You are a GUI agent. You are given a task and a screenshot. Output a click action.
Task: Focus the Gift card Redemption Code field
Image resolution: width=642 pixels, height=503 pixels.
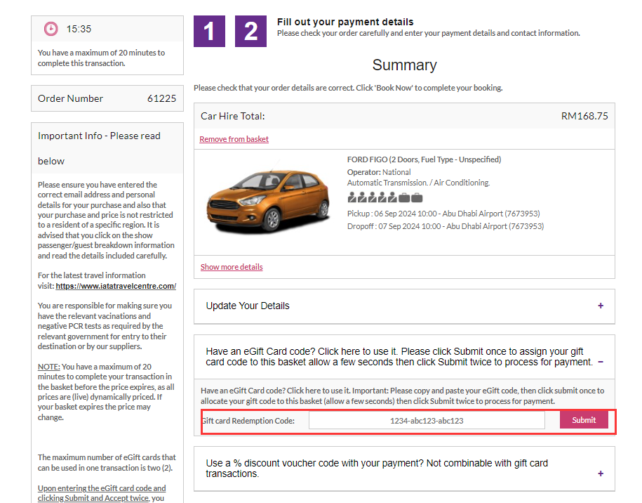pyautogui.click(x=427, y=421)
